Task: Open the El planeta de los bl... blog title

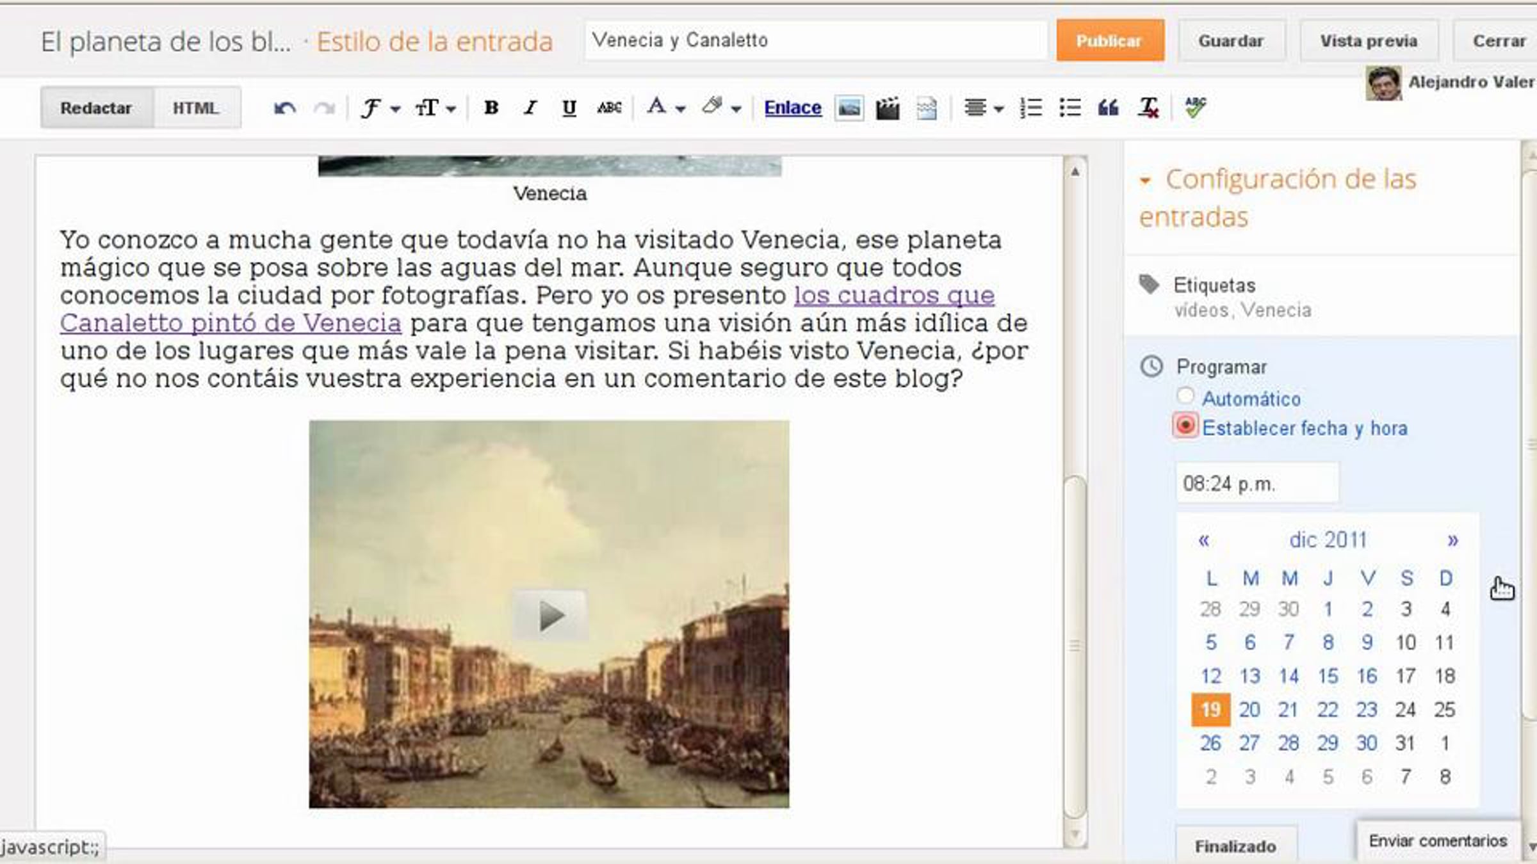Action: click(x=165, y=42)
